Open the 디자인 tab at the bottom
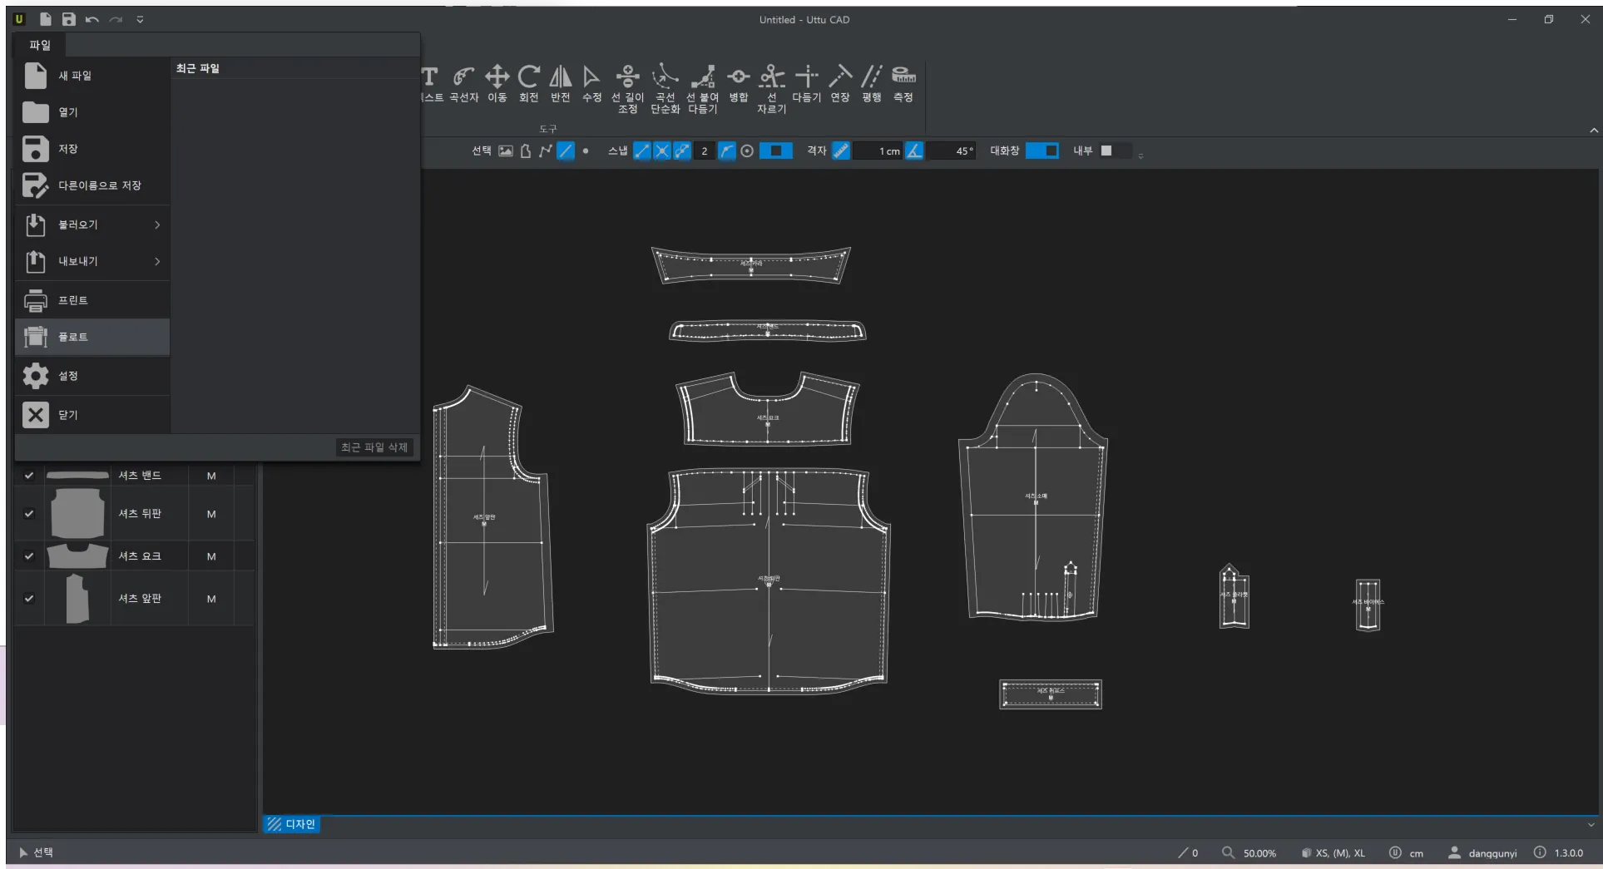The width and height of the screenshot is (1603, 869). [292, 824]
